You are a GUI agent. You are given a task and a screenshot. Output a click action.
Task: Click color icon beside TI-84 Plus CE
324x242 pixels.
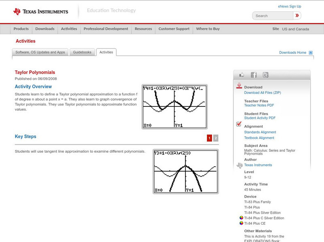tap(241, 223)
